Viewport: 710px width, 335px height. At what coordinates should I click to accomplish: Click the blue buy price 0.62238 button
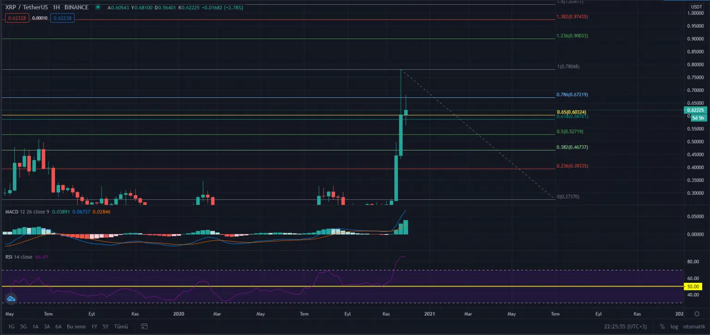click(x=62, y=18)
